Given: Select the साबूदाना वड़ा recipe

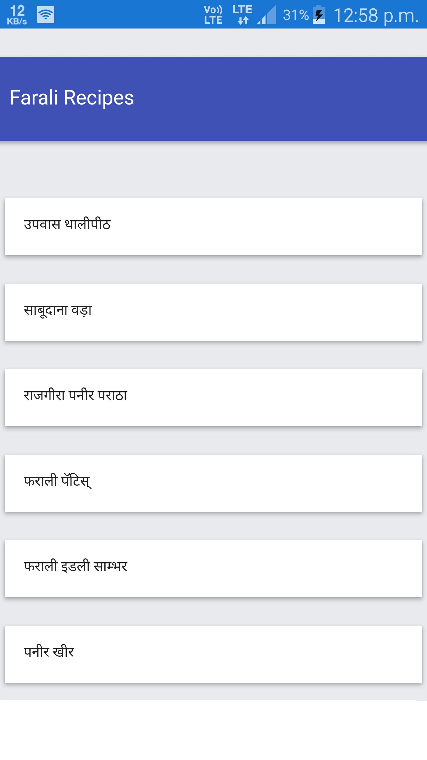Looking at the screenshot, I should click(213, 312).
